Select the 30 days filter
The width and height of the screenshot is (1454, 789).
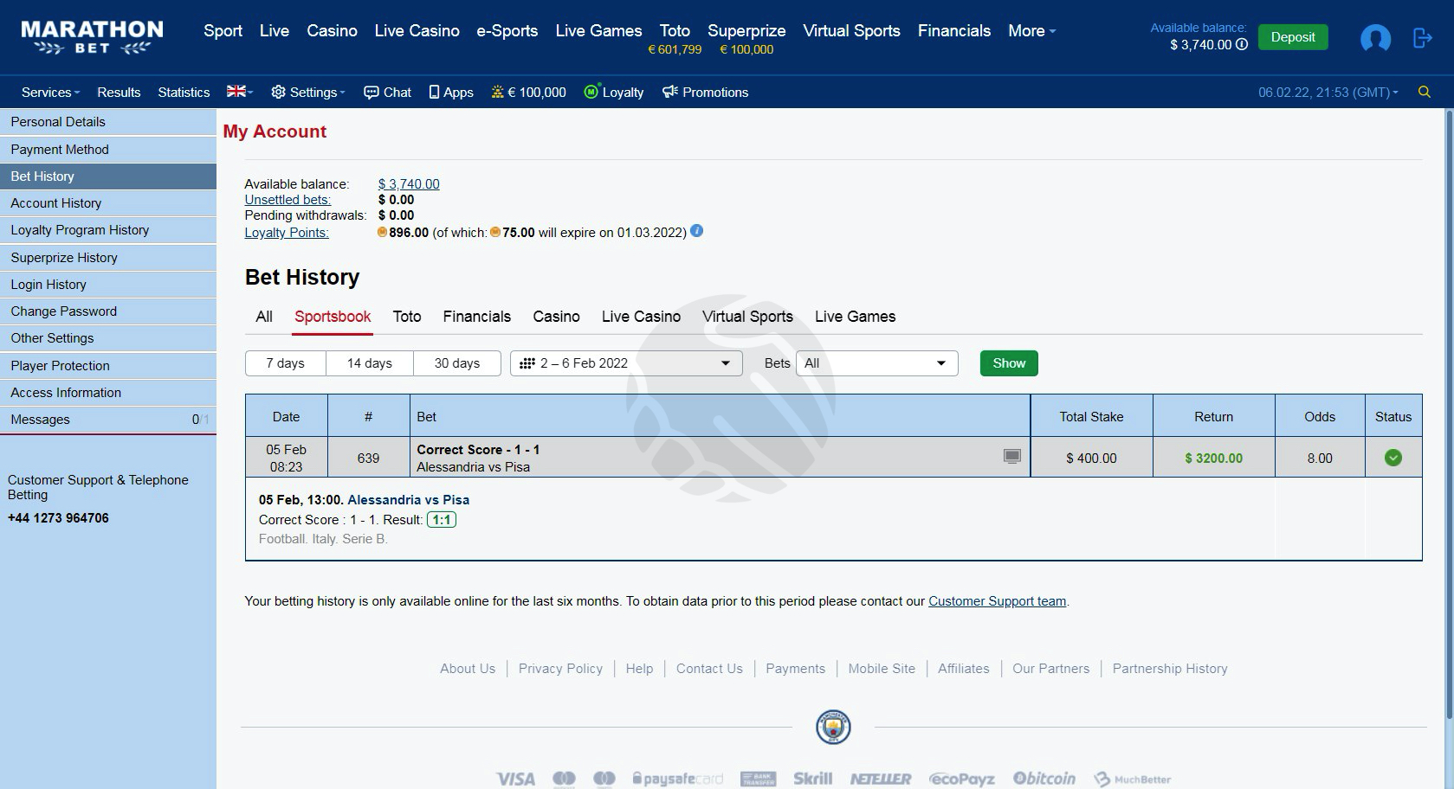click(x=457, y=363)
